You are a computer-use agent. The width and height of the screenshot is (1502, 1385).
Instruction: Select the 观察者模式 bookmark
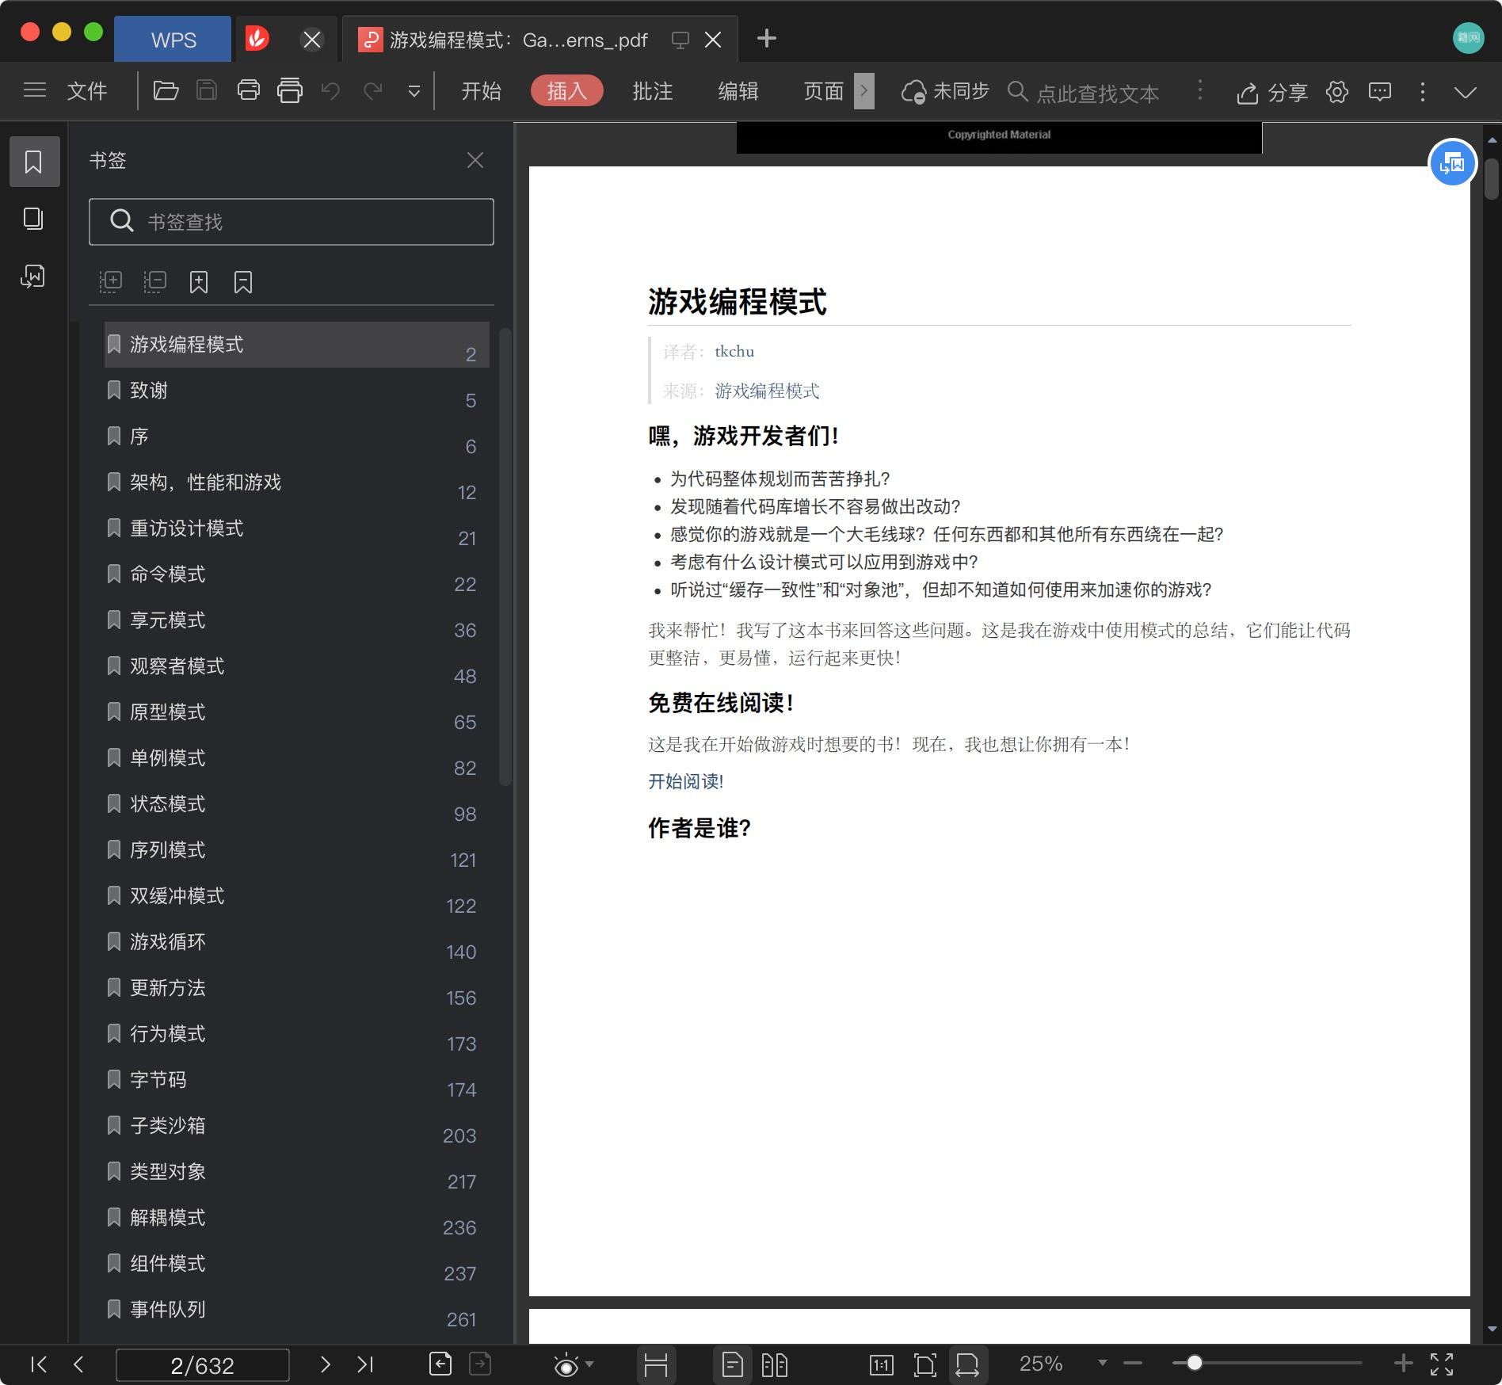pos(296,666)
